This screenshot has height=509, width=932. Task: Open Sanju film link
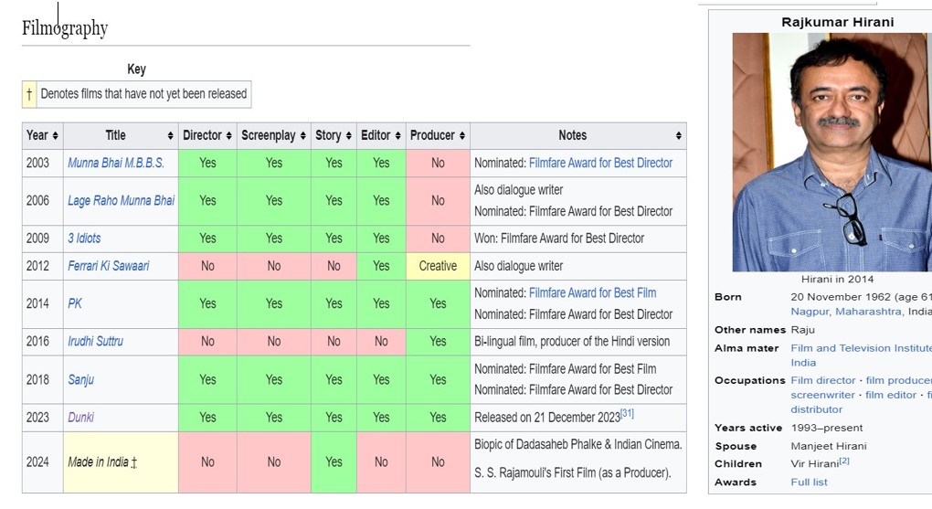click(x=80, y=379)
